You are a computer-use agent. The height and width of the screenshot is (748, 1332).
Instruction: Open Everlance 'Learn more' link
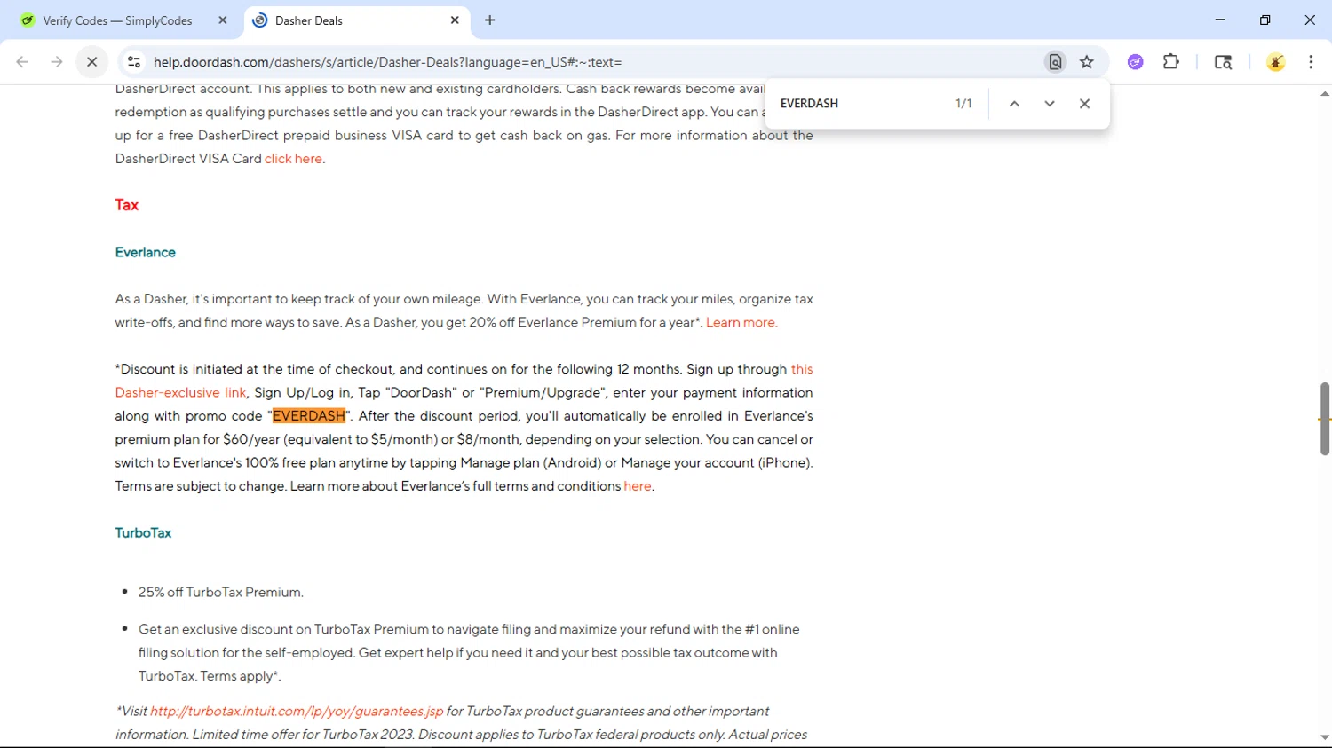point(741,322)
